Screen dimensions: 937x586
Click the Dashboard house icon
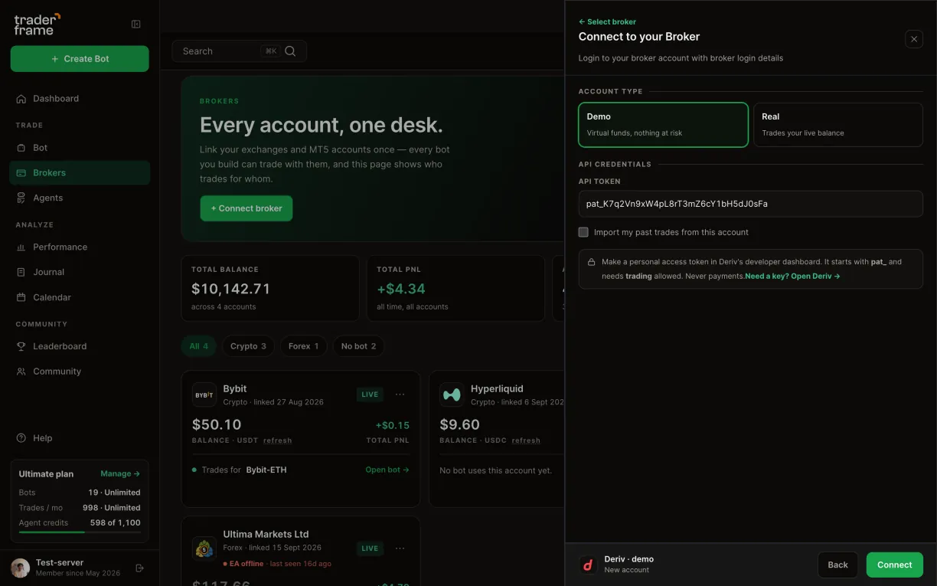click(21, 99)
